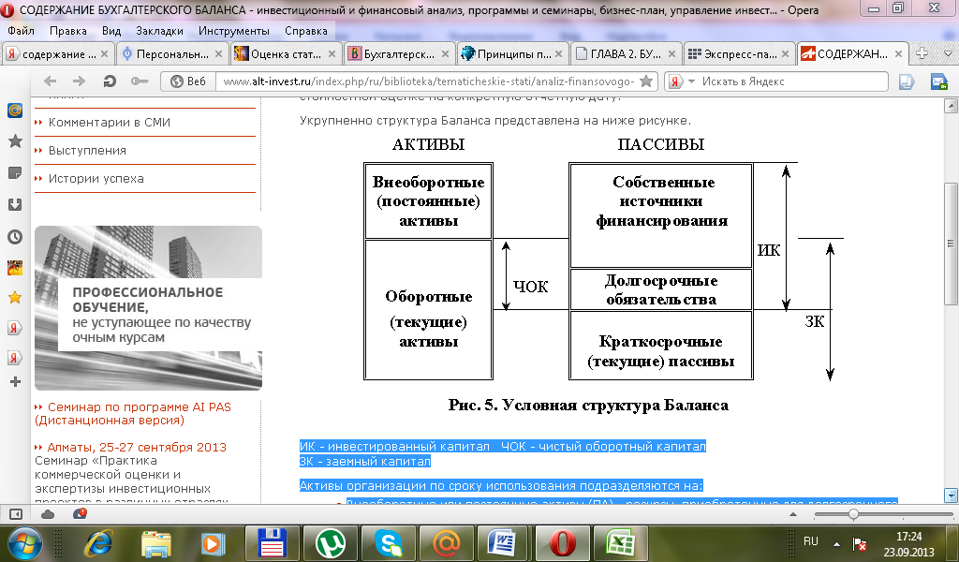Open the Закладки menu

tap(159, 31)
